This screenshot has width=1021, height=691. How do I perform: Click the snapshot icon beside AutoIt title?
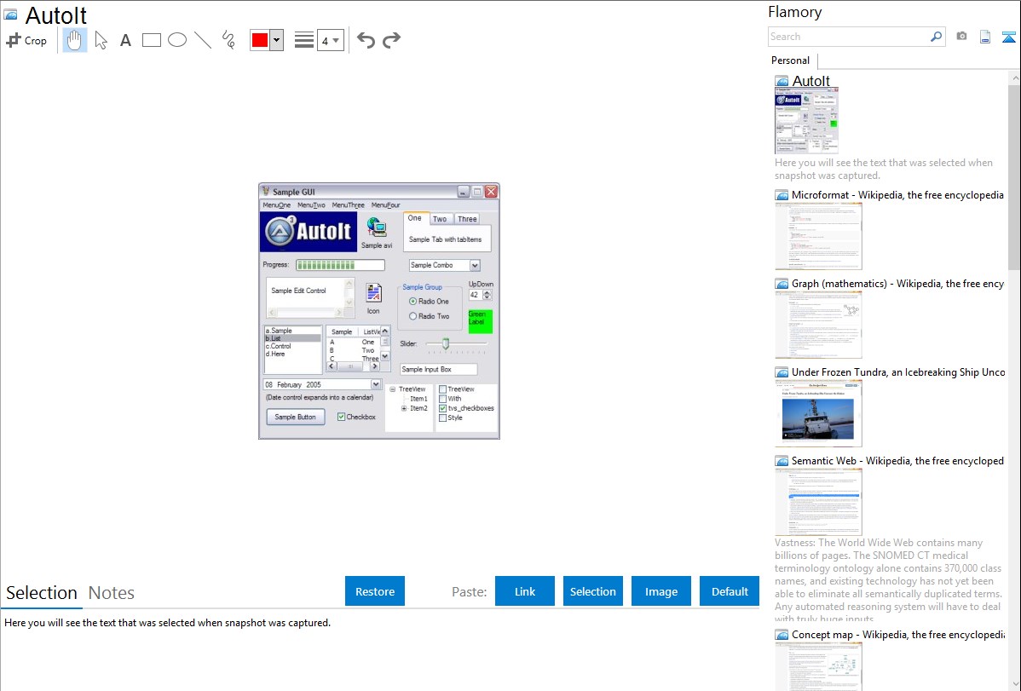point(11,14)
